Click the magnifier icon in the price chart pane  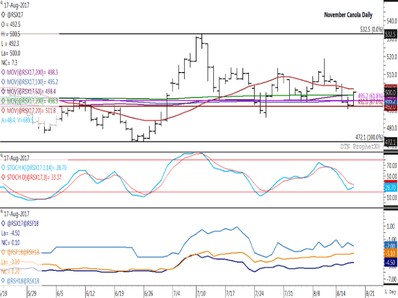[x=1, y=2]
